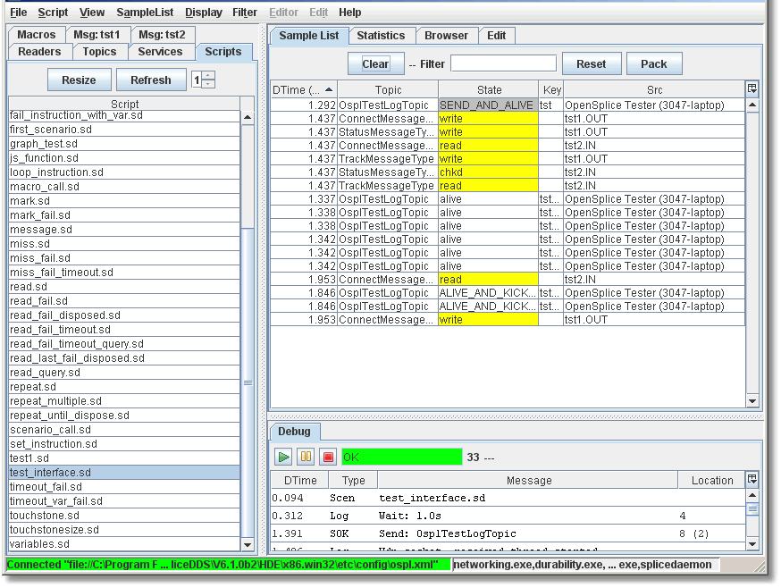Select the chkd StatusMessageType sample row
The width and height of the screenshot is (781, 588).
[x=508, y=172]
